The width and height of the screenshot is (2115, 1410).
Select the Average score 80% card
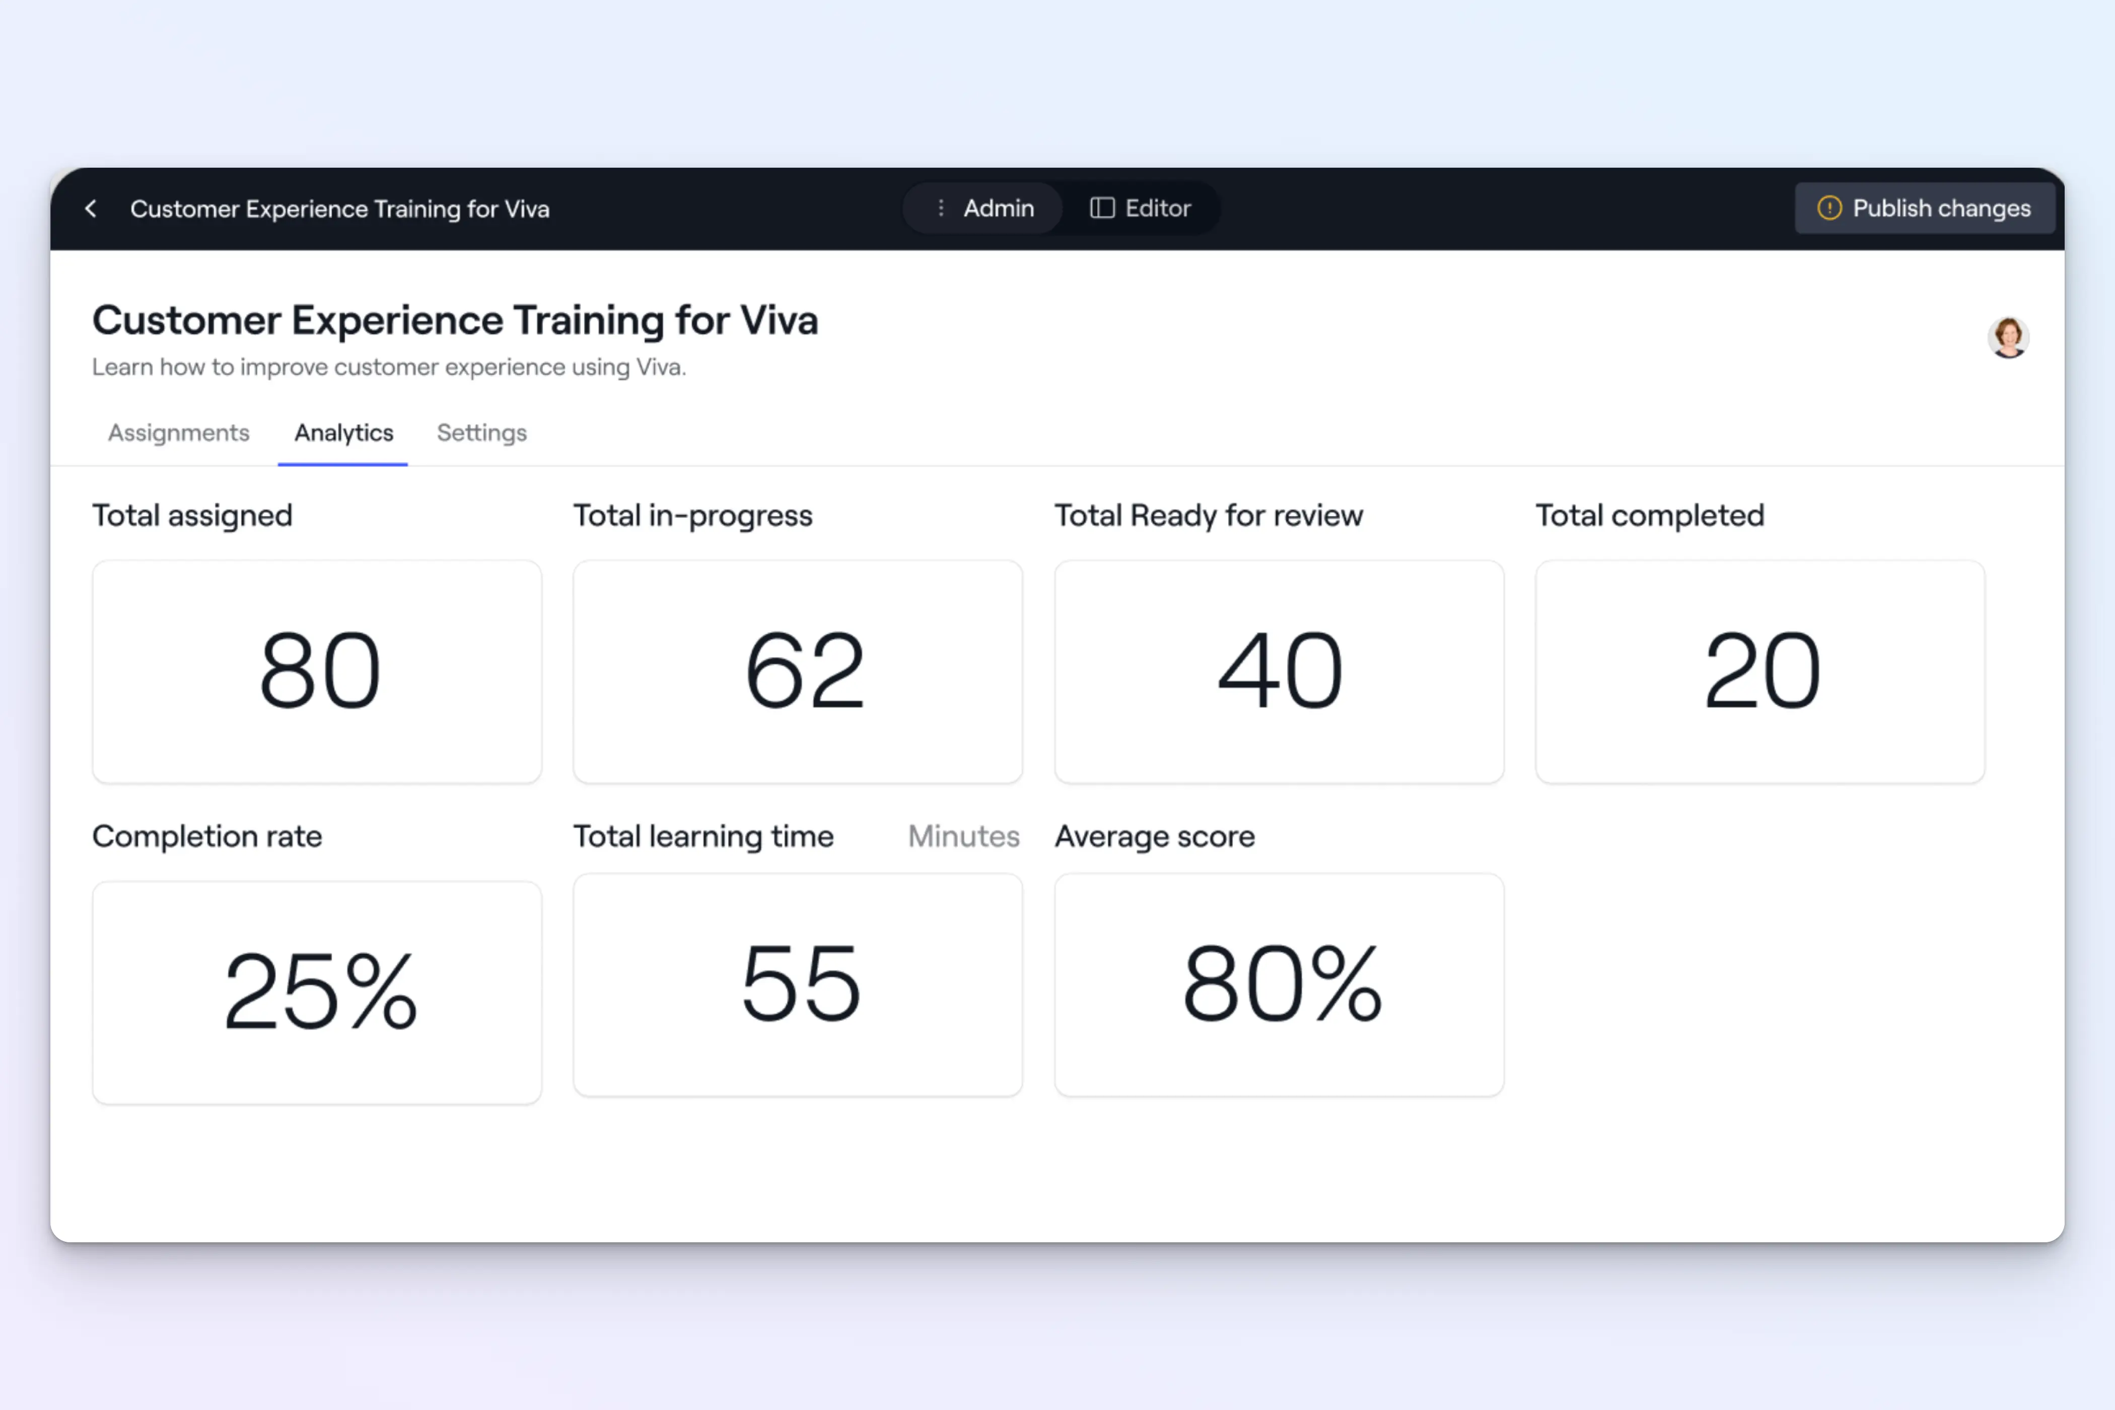click(x=1279, y=984)
